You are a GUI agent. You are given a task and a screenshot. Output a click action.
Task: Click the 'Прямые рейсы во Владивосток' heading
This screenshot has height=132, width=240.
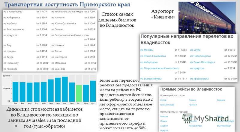pos(191,89)
